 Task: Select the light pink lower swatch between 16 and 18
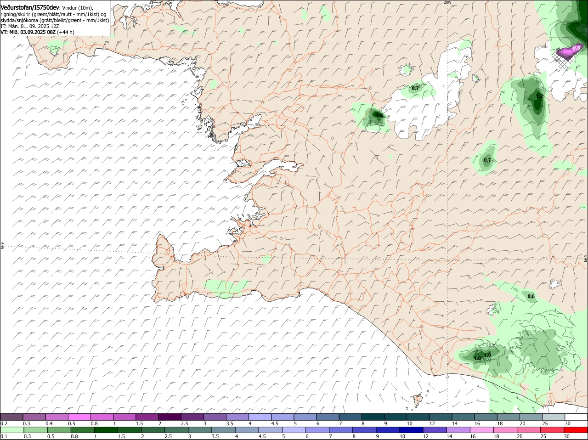(x=482, y=430)
